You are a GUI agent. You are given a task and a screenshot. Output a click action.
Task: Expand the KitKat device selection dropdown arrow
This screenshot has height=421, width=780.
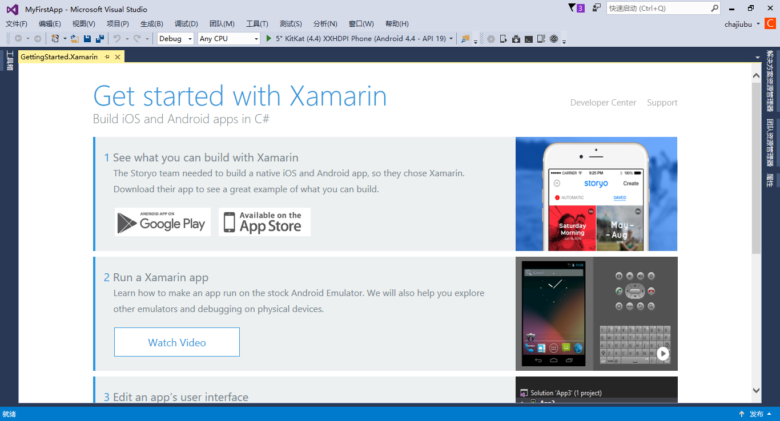[451, 39]
